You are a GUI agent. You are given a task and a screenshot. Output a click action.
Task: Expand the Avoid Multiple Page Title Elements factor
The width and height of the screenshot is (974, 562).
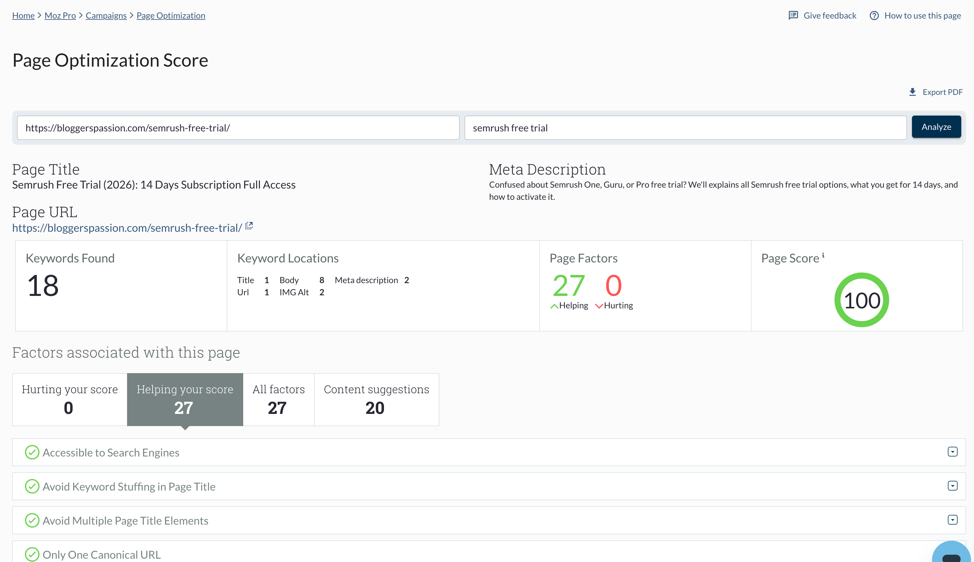point(953,519)
